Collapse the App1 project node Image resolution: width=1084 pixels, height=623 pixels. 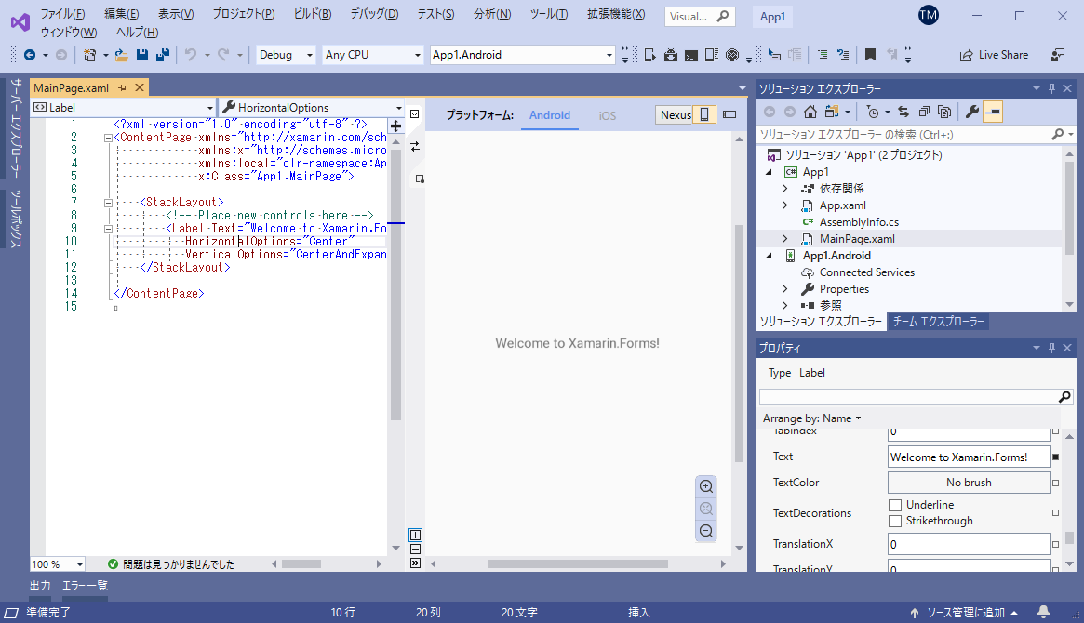coord(769,172)
